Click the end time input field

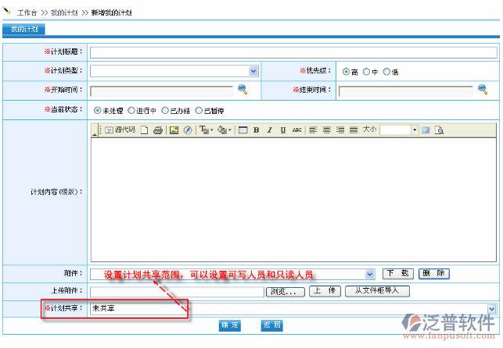pyautogui.click(x=406, y=91)
